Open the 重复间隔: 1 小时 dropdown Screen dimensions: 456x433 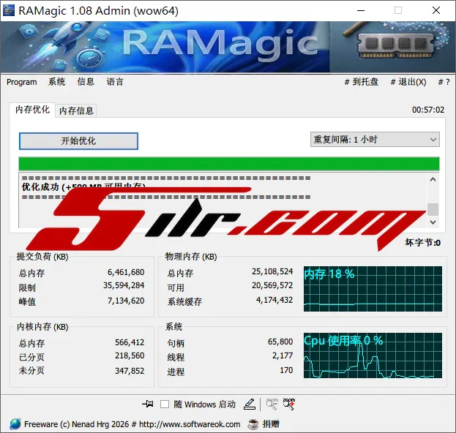pos(375,140)
